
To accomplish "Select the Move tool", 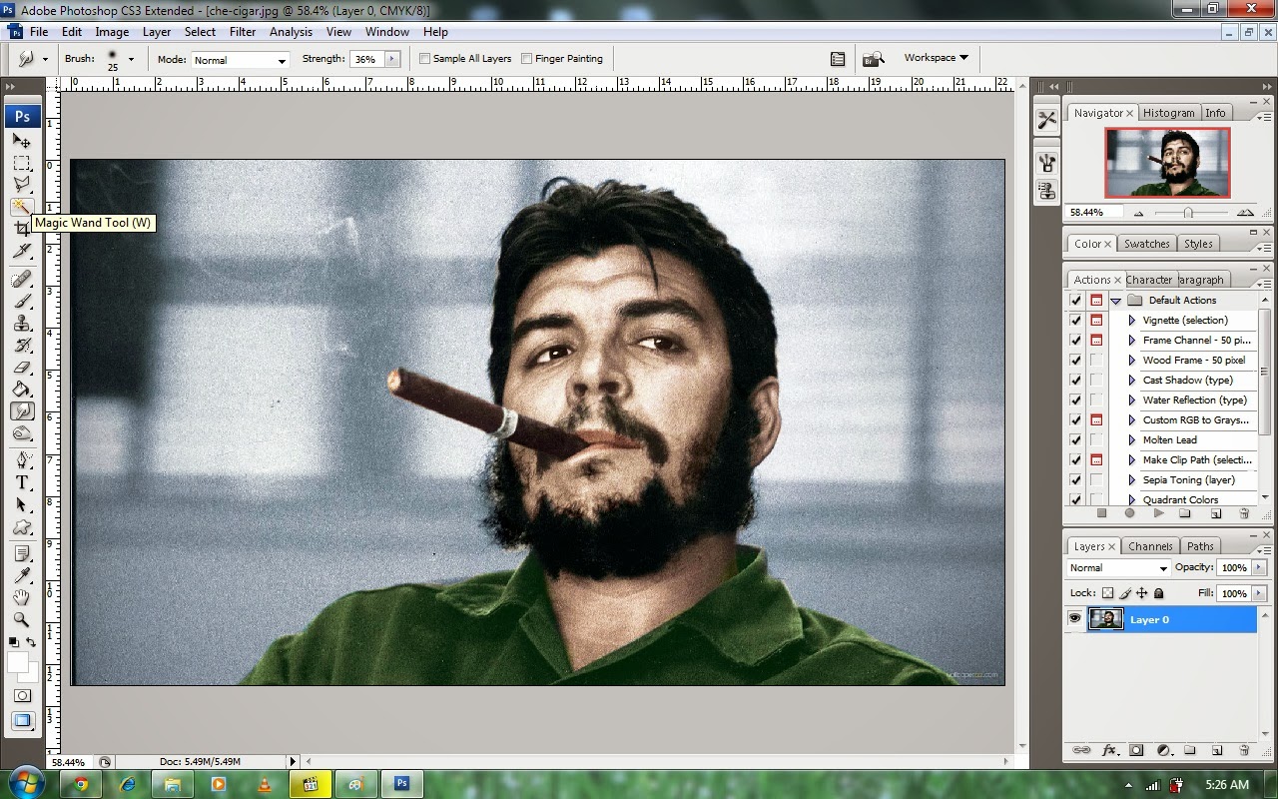I will pos(22,141).
